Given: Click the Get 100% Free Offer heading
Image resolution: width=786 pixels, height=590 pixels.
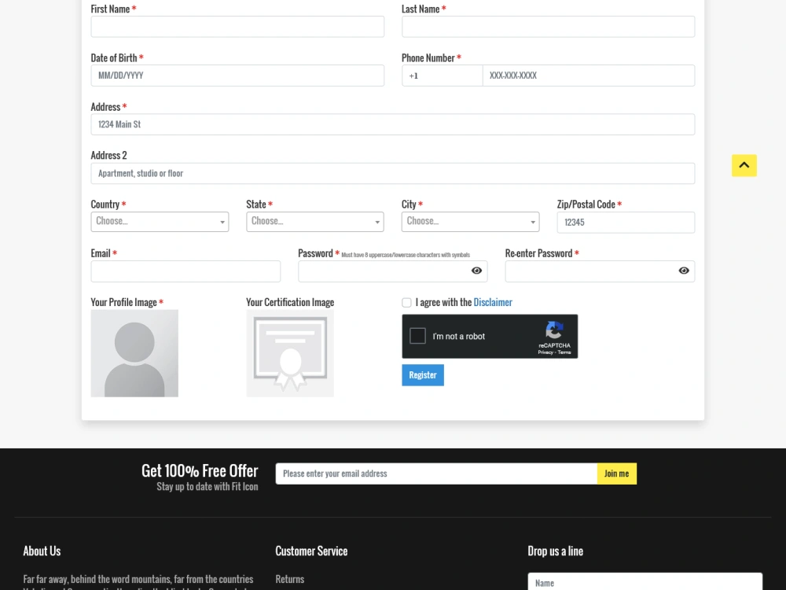Looking at the screenshot, I should [x=200, y=470].
